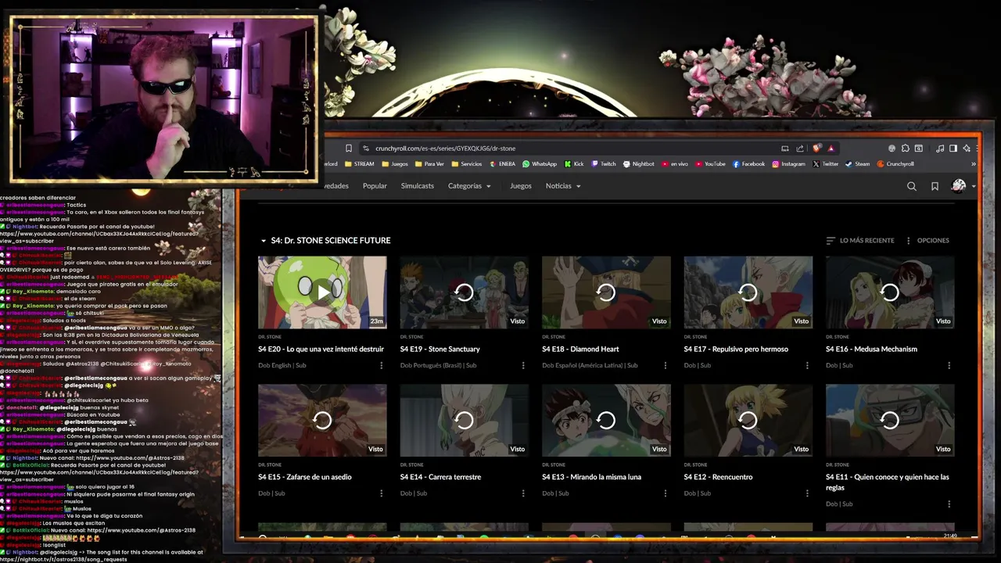1001x563 pixels.
Task: Open more options for S4 E17
Action: [807, 365]
